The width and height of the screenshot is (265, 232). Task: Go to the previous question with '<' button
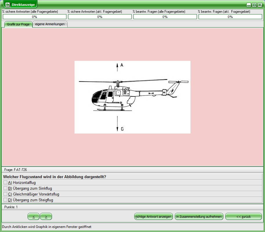(33, 216)
